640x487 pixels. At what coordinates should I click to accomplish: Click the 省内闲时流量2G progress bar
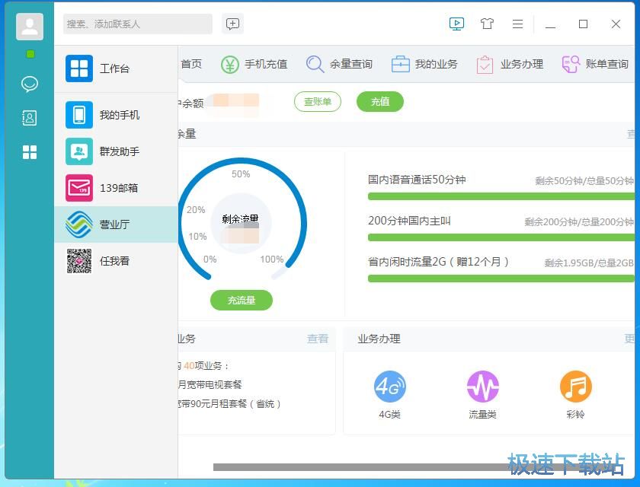point(501,279)
